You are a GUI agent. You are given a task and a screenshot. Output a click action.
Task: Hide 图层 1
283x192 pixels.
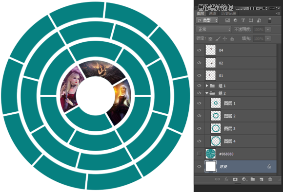click(x=199, y=103)
